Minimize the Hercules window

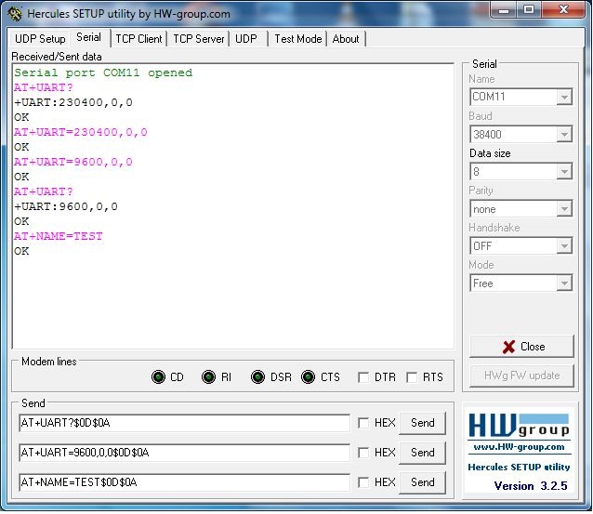(x=504, y=10)
